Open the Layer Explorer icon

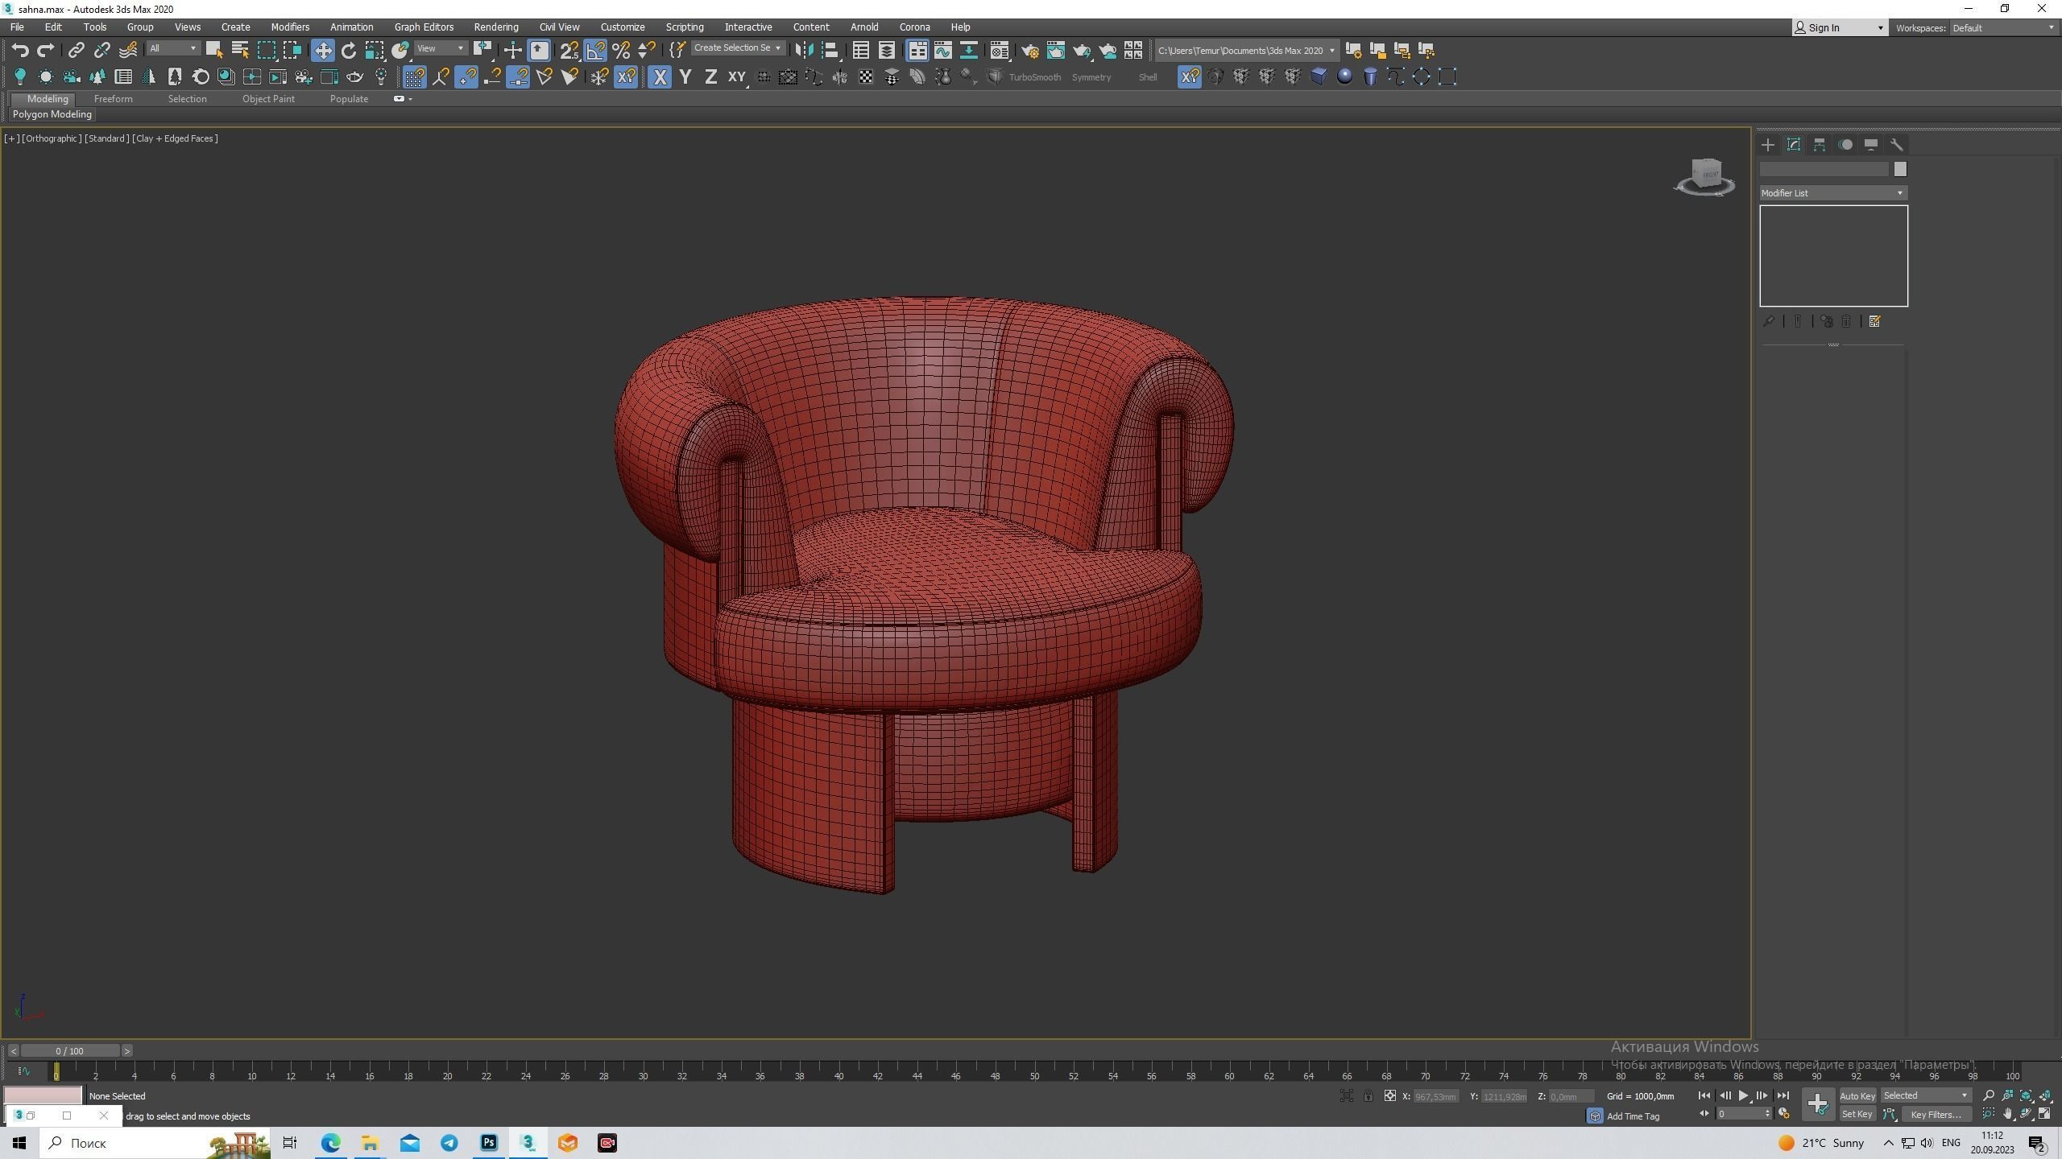click(887, 51)
